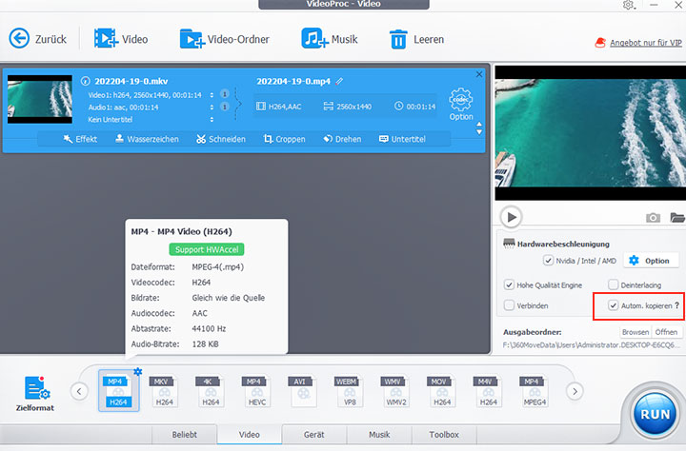Enable the Verbinden checkbox
The width and height of the screenshot is (686, 451).
coord(509,305)
